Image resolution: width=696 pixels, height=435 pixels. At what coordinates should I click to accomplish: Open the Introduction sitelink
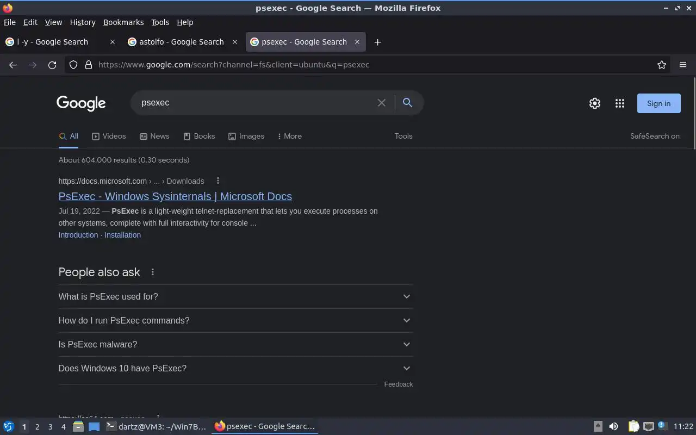click(78, 235)
